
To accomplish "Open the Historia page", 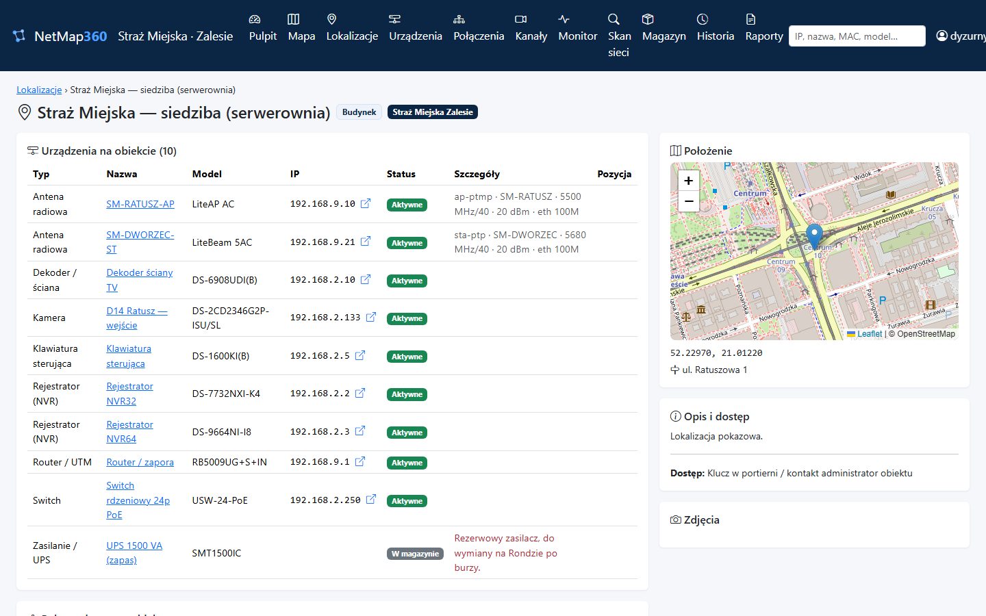I will point(716,27).
